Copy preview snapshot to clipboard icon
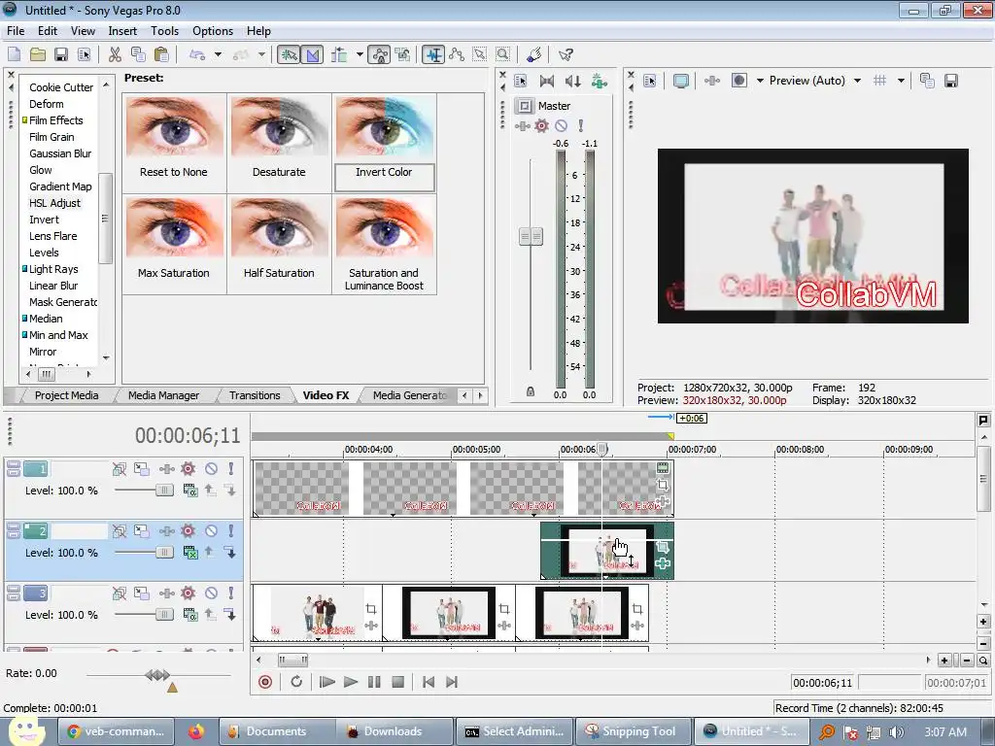This screenshot has width=995, height=746. coord(927,81)
